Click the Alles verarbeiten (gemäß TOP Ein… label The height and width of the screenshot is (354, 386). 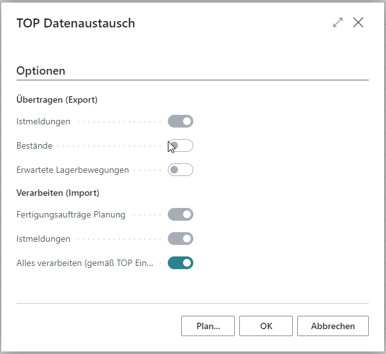tap(85, 263)
